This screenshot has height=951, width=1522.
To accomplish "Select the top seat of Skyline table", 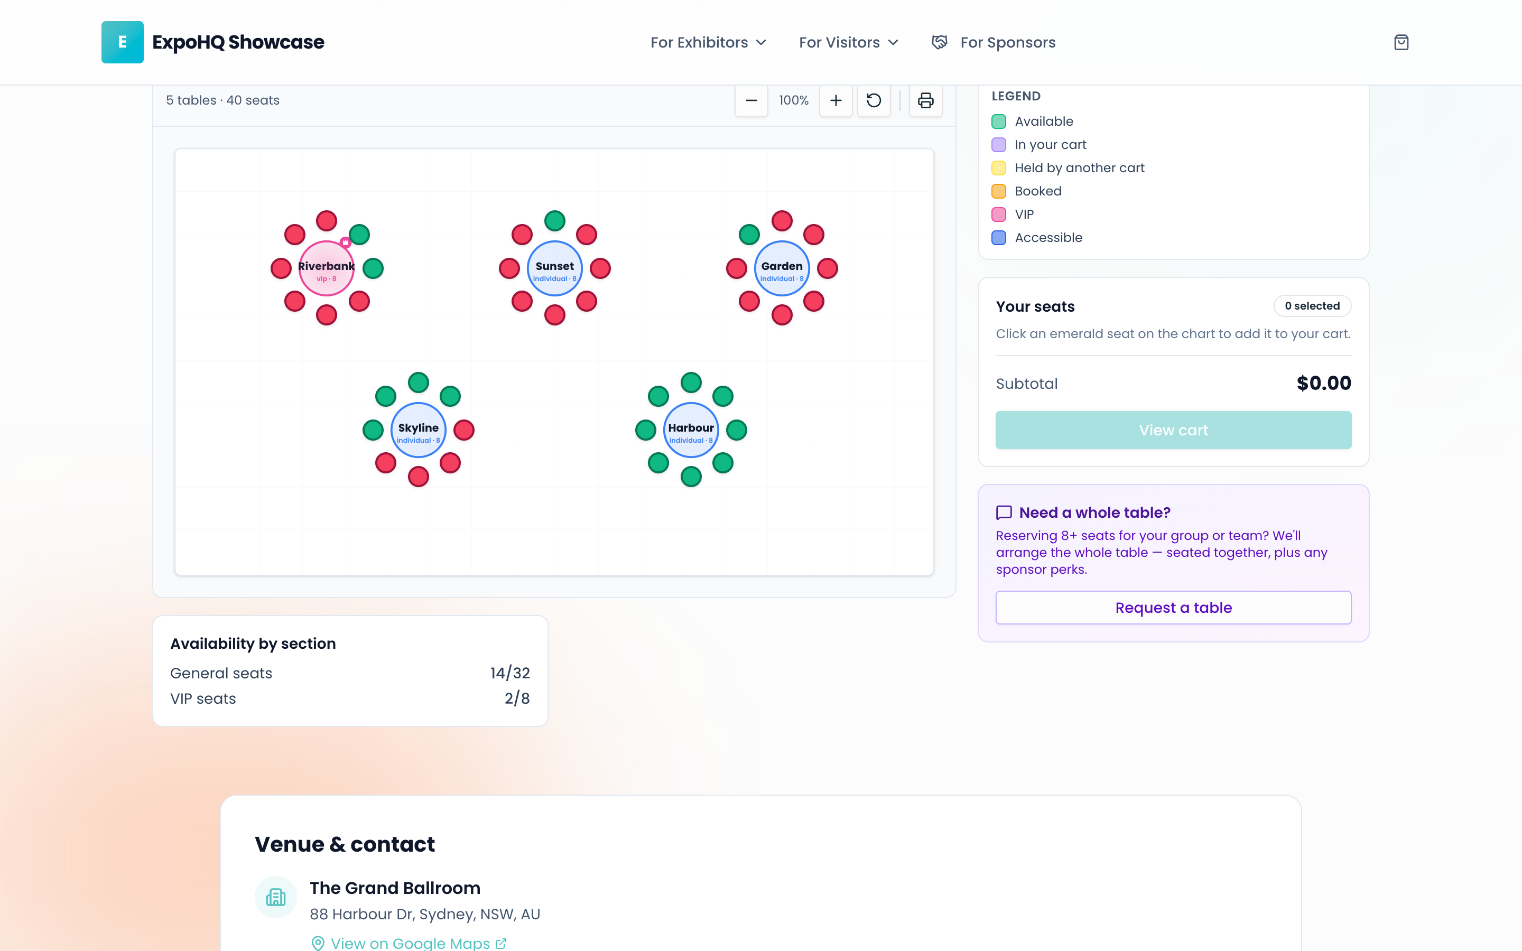I will (418, 383).
